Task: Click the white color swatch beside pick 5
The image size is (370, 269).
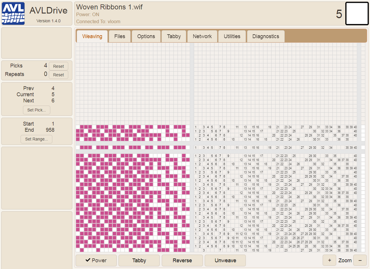Action: click(356, 14)
